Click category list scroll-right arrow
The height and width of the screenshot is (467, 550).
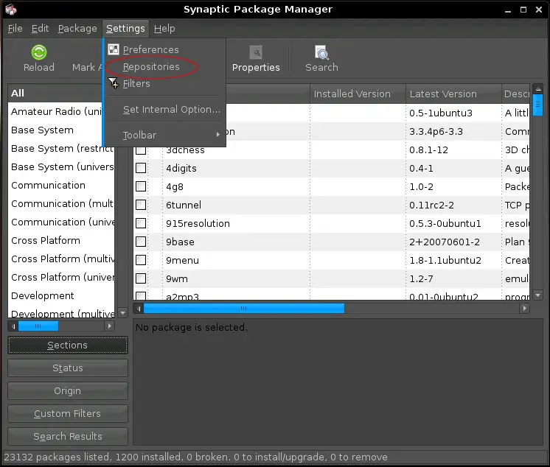point(109,326)
